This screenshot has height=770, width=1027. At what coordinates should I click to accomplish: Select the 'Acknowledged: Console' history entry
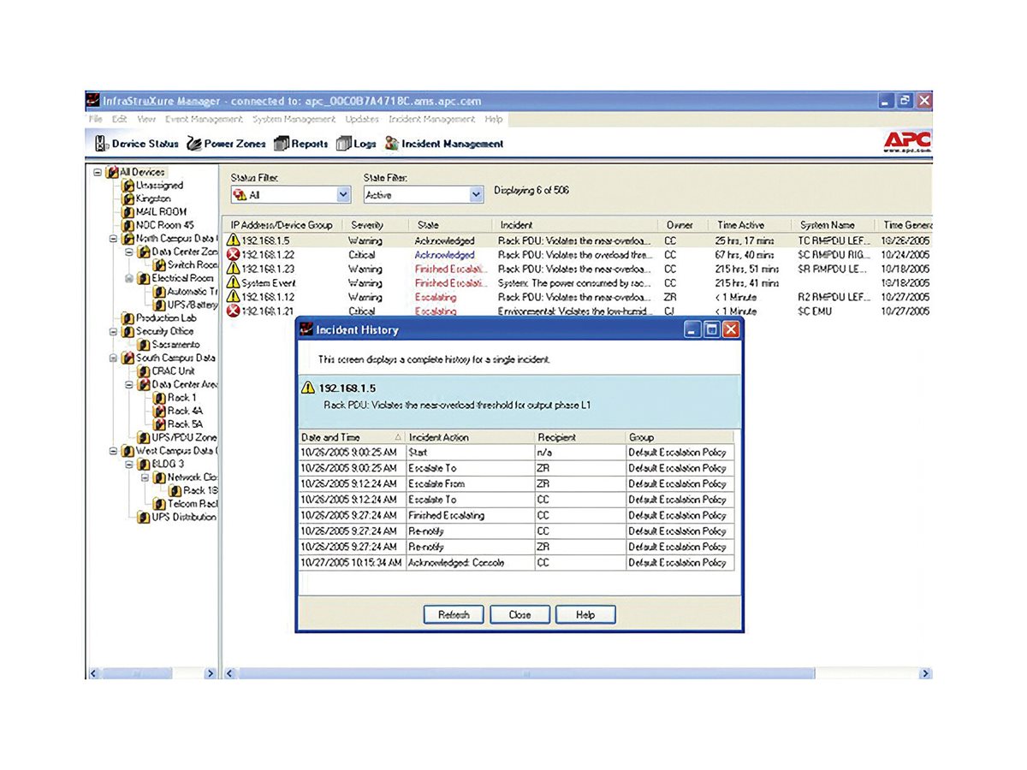(x=516, y=563)
